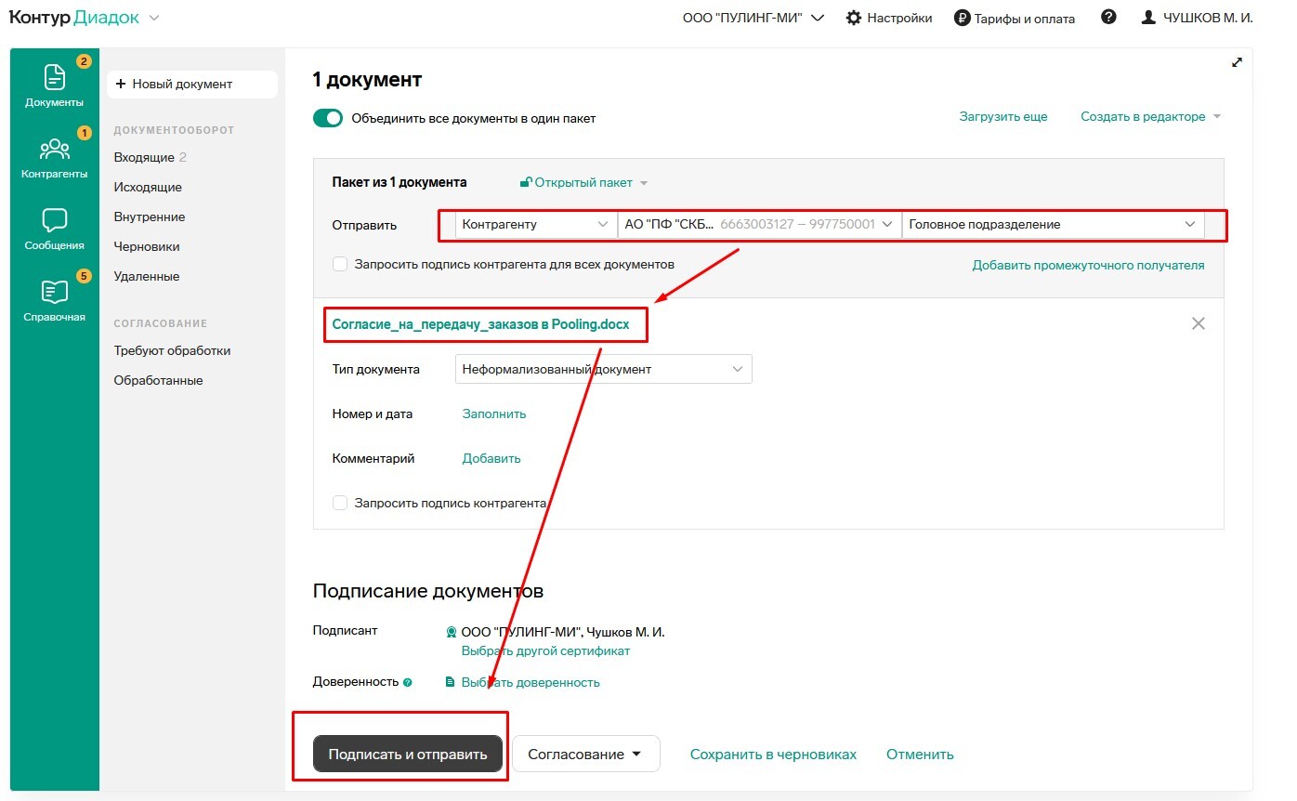Toggle merge all documents into one packet
Screen dimensions: 1297x801
(328, 118)
